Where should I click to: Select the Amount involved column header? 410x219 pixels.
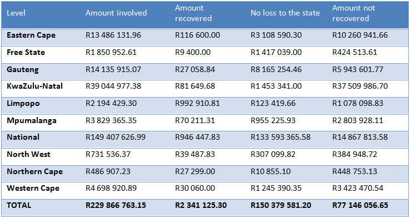coord(116,13)
